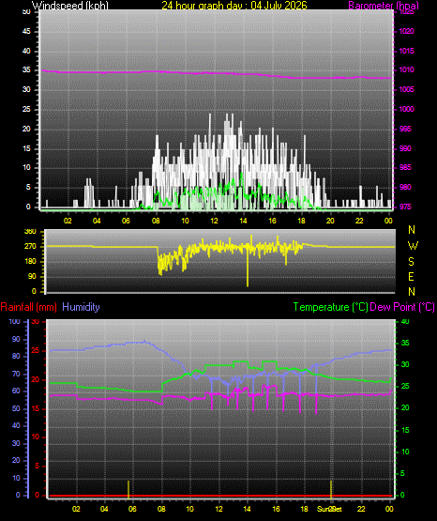
Task: Click "1000" on the barometer axis
Action: tap(406, 109)
